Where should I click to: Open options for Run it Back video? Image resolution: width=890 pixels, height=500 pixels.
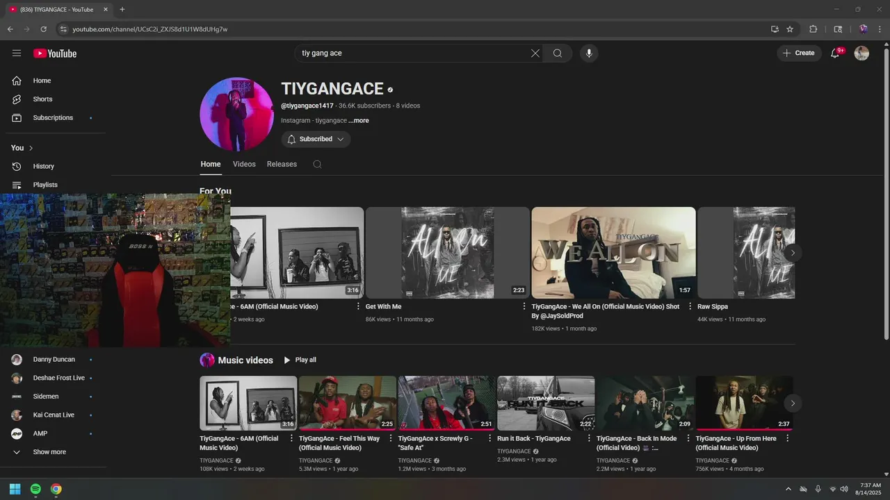589,439
